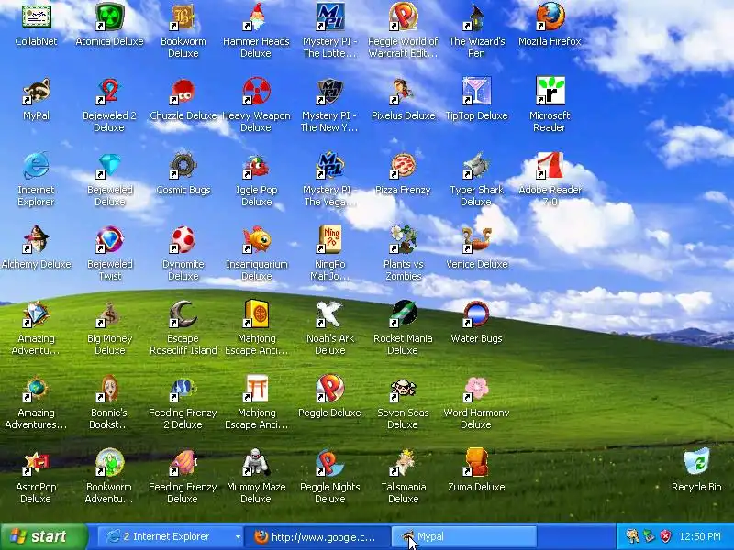
Task: Select the Hammer Heads Deluxe shortcut
Action: pos(256,16)
